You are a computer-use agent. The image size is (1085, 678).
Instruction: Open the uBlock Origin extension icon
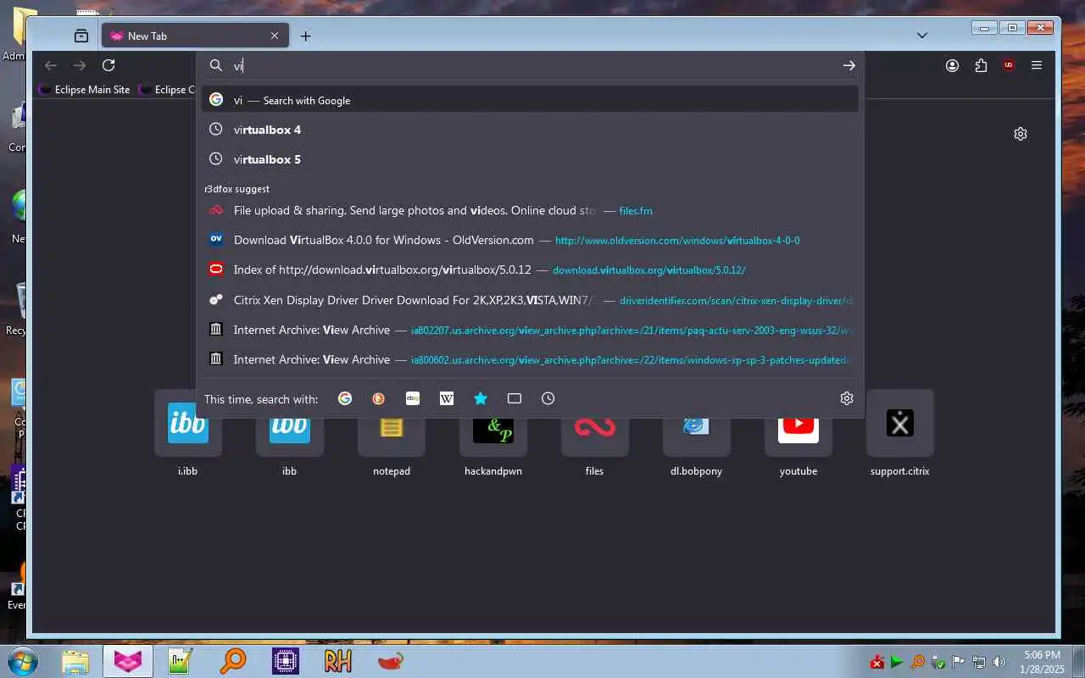(x=1009, y=65)
